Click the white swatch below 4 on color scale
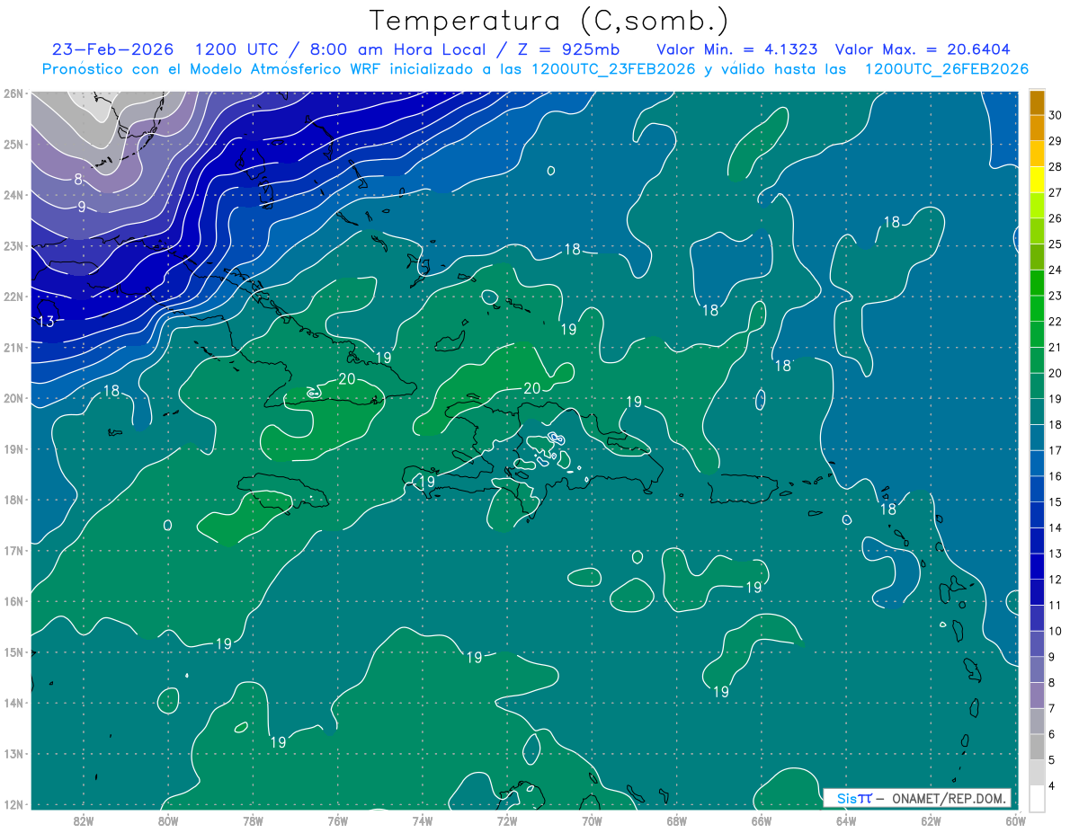 point(1038,799)
